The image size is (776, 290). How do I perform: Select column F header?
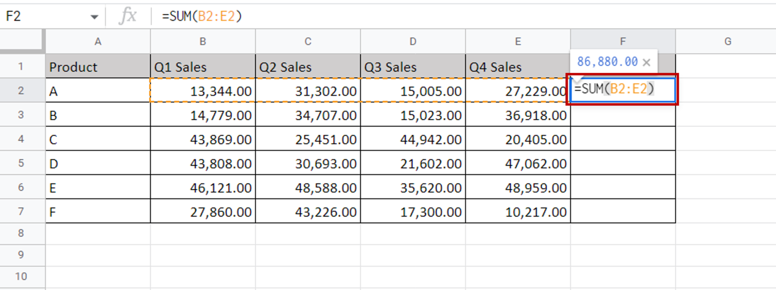click(623, 41)
